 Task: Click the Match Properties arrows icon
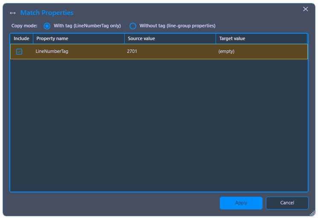[12, 13]
